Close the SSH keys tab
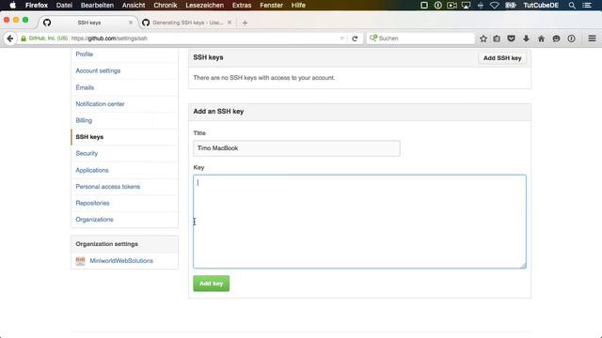Screen dimensions: 602x338 (131, 23)
